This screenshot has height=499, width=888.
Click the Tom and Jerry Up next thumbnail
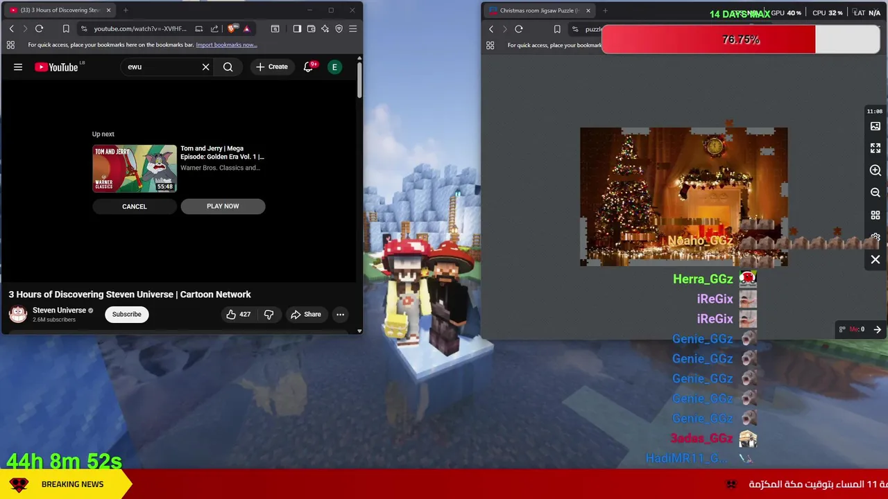coord(135,168)
